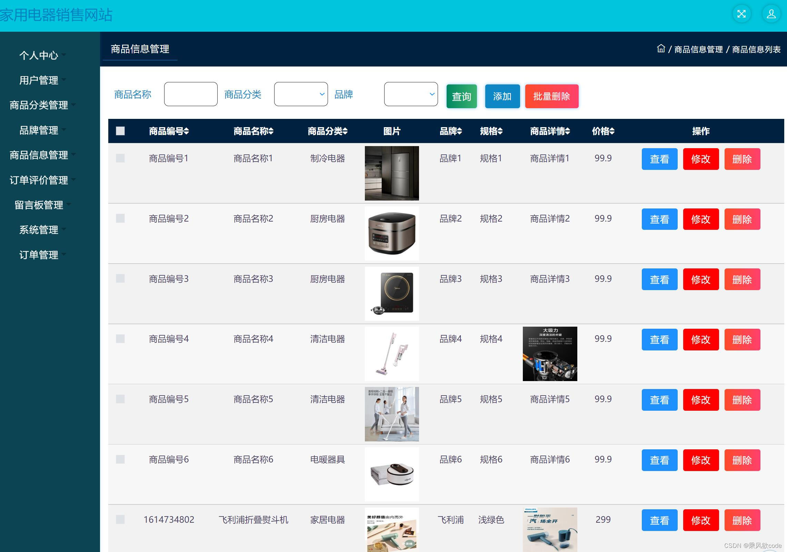Sort by the 商品详情 column arrow

pyautogui.click(x=568, y=131)
